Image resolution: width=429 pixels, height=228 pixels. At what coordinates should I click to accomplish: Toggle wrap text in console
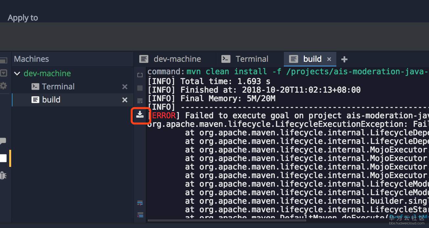(x=140, y=203)
